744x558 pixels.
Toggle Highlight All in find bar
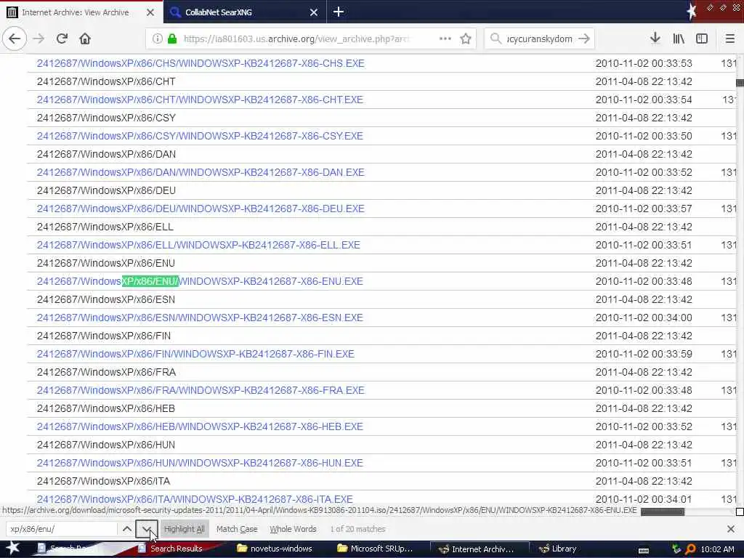coord(184,529)
